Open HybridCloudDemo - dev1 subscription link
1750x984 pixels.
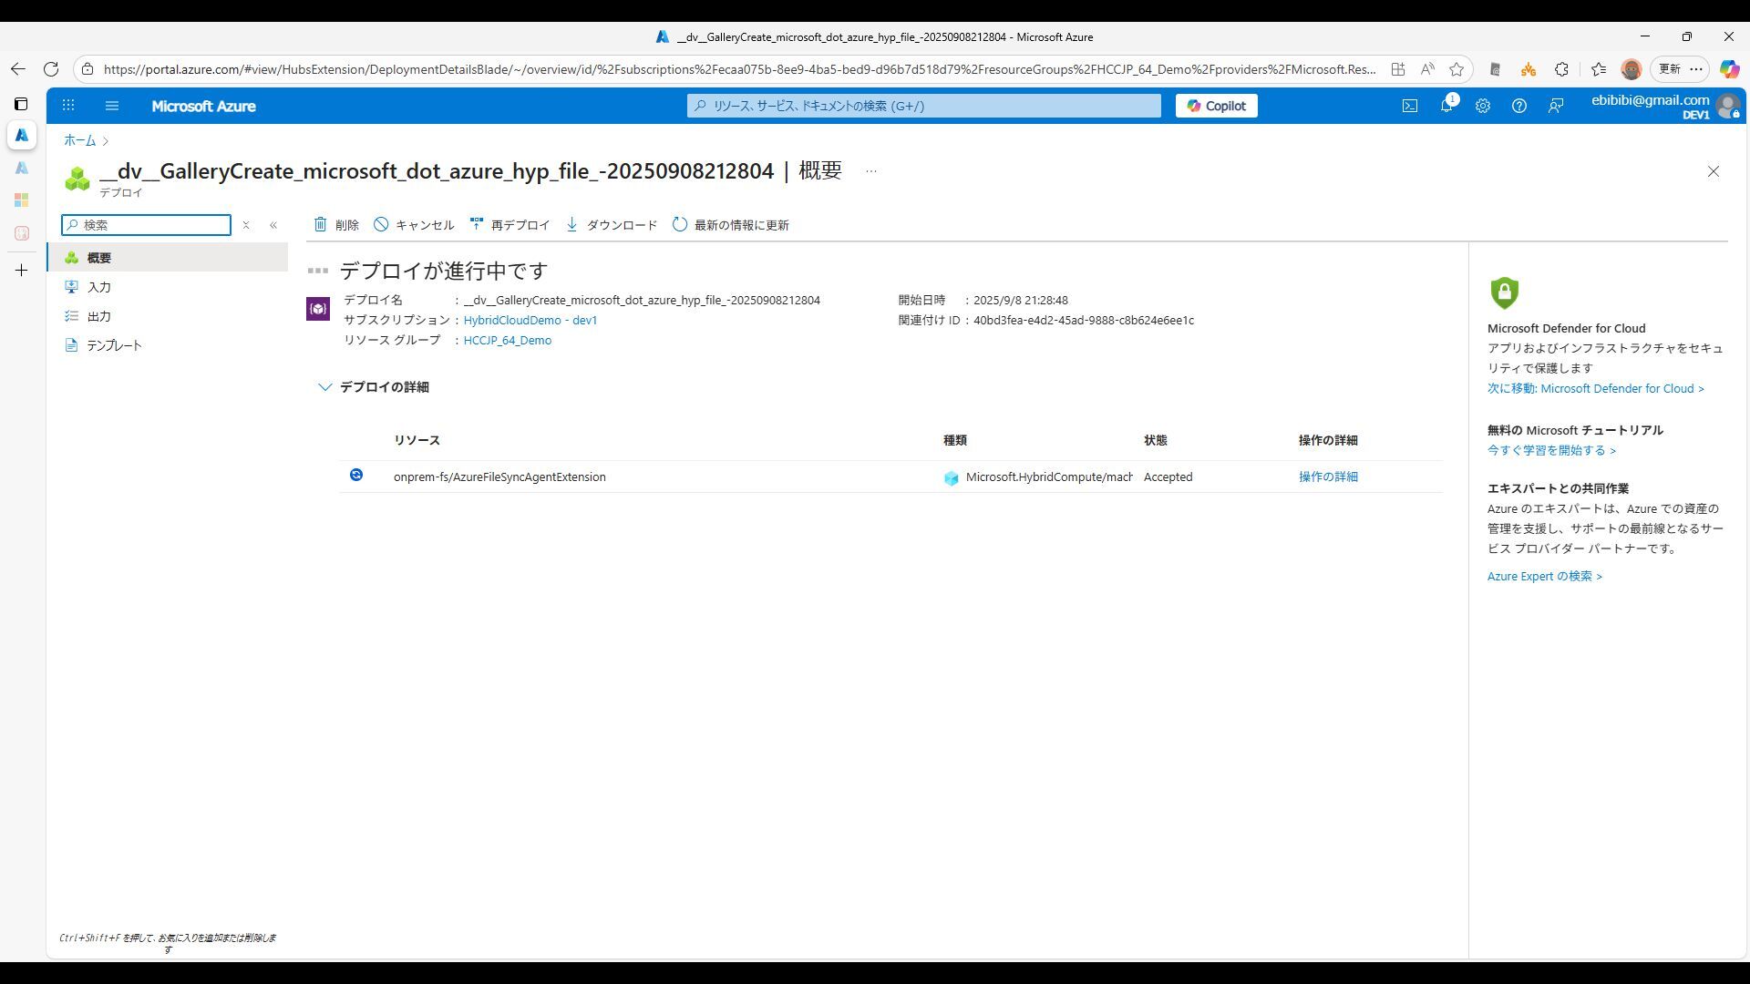pyautogui.click(x=530, y=320)
